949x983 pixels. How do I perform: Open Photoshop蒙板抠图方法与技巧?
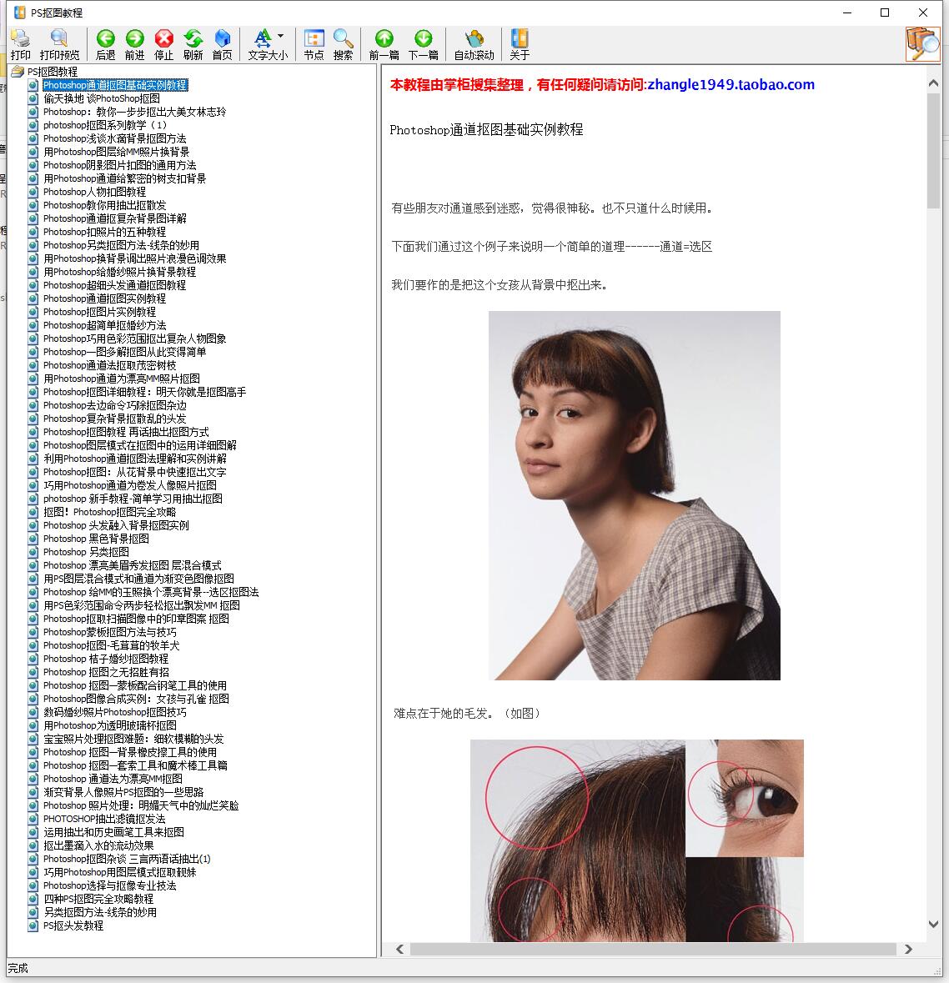109,632
